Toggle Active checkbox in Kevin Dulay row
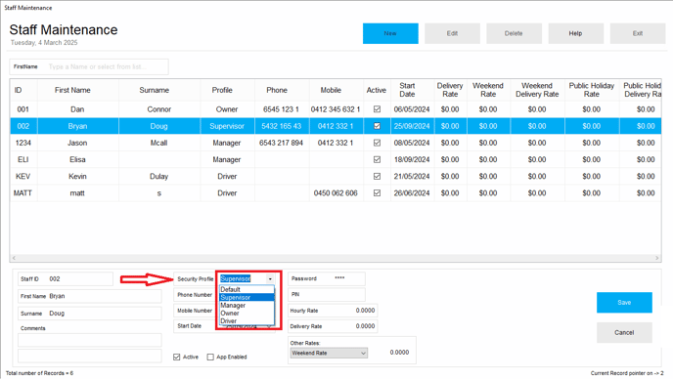This screenshot has width=673, height=379. (377, 176)
